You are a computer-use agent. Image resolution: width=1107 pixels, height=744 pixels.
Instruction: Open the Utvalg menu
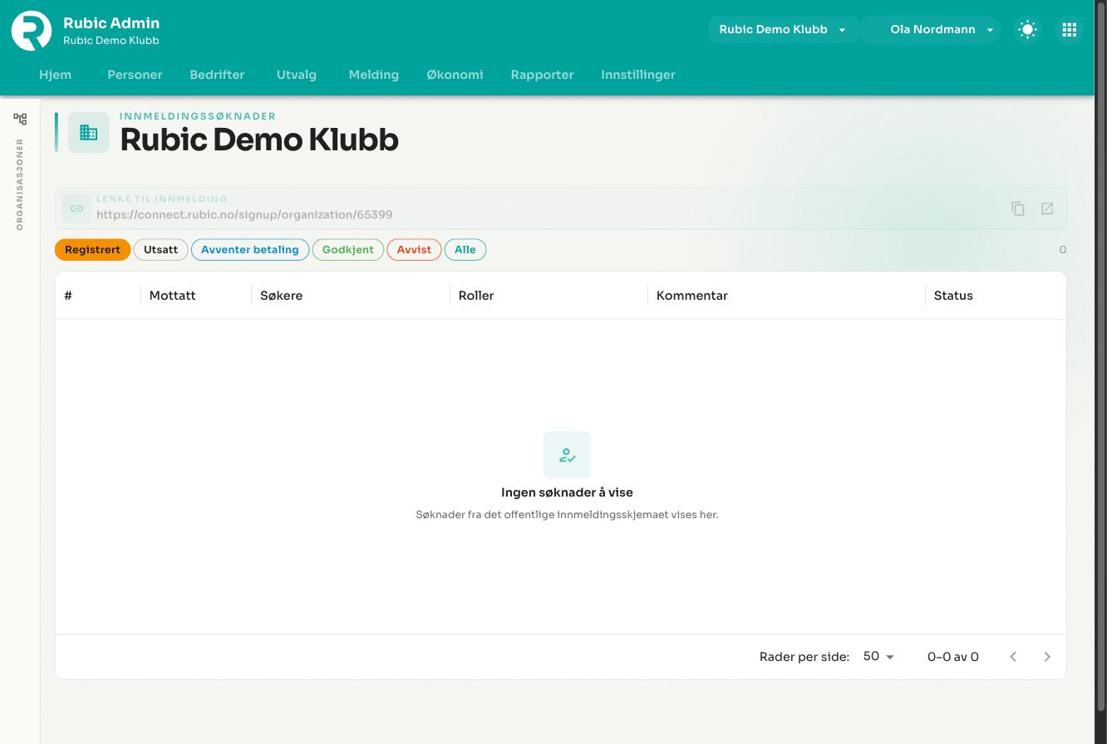click(x=297, y=75)
